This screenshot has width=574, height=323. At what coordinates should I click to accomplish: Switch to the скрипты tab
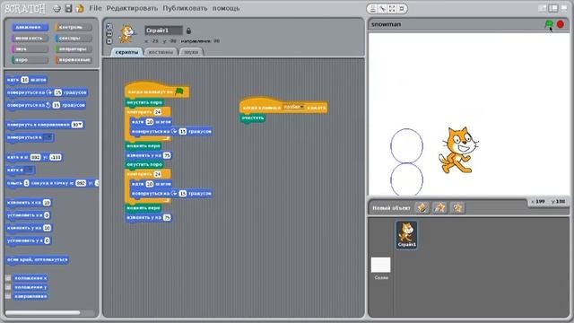pyautogui.click(x=126, y=52)
